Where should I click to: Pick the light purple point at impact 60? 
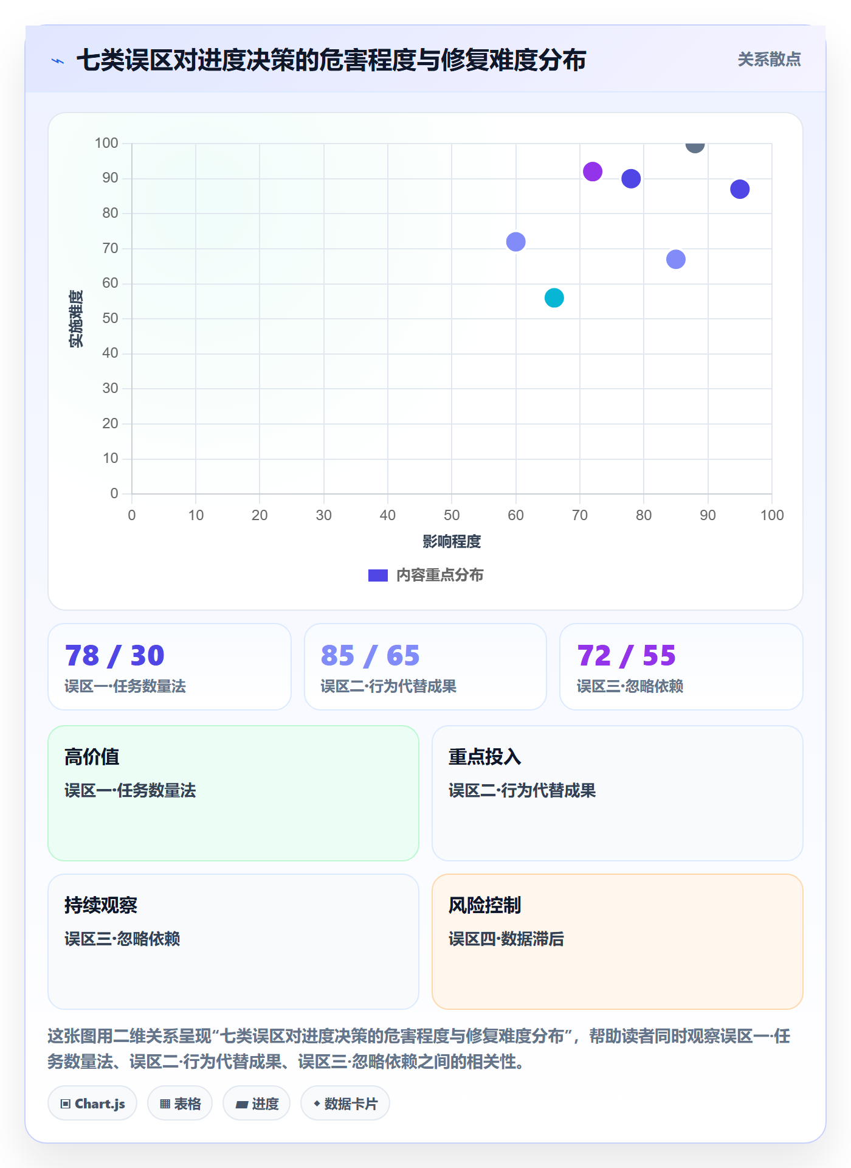516,242
